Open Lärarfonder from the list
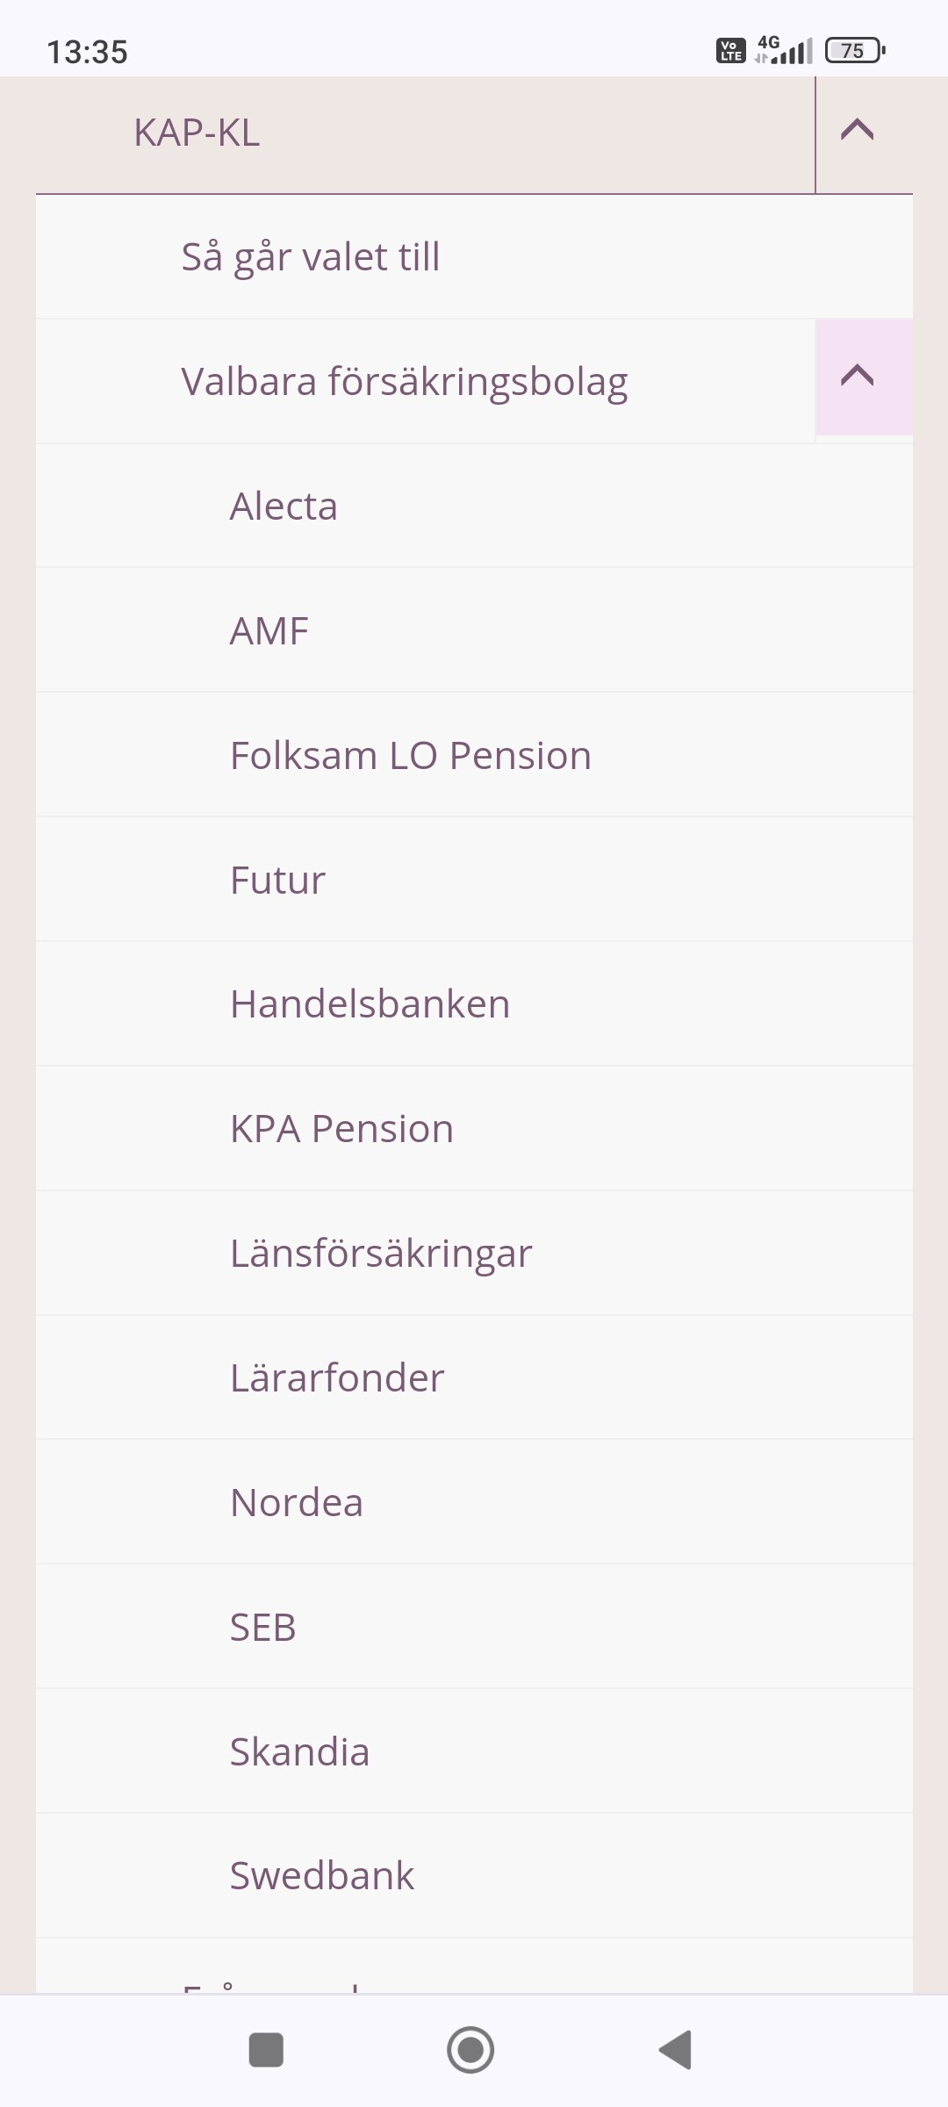948x2107 pixels. tap(337, 1378)
